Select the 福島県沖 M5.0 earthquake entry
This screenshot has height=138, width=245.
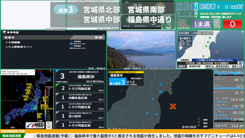80,76
